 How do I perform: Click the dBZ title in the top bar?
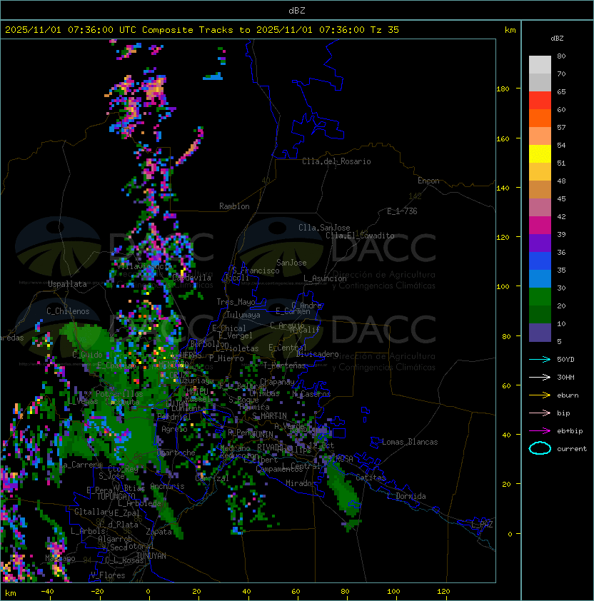coord(297,11)
